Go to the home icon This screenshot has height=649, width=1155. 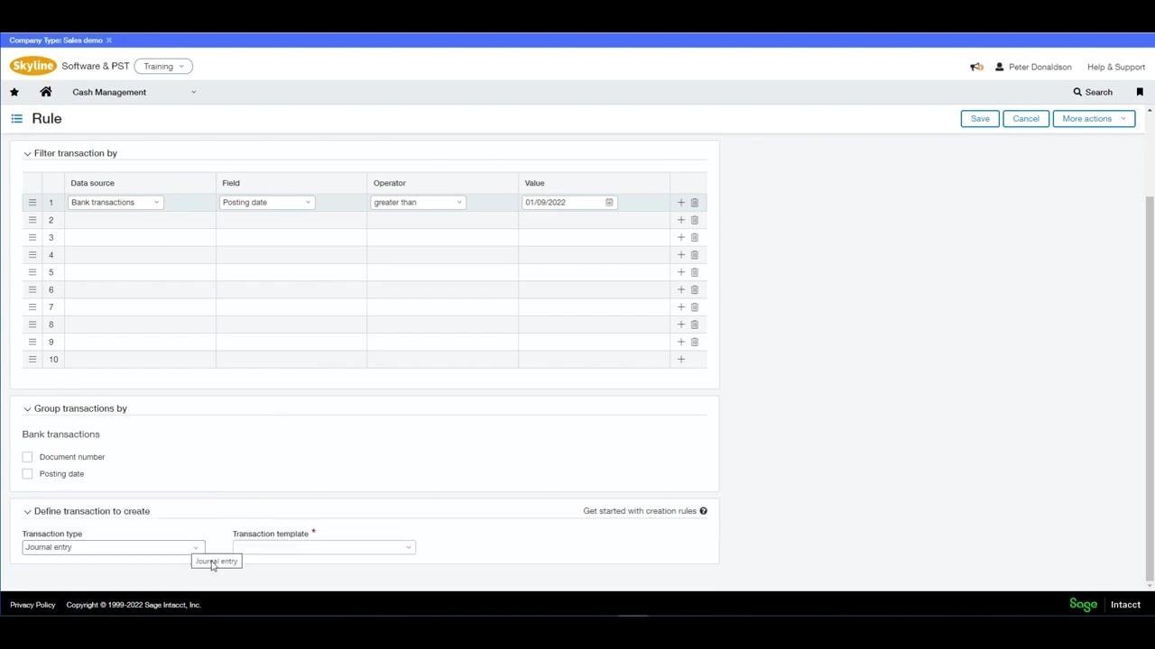click(x=46, y=92)
